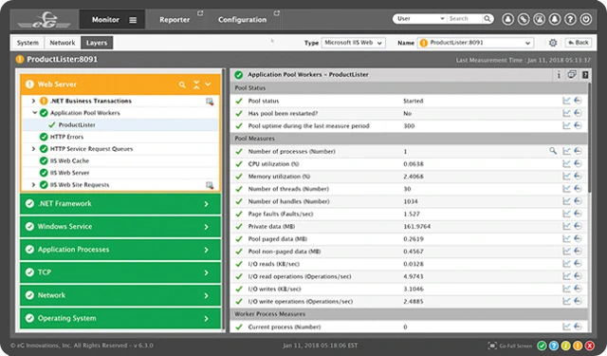The height and width of the screenshot is (356, 607).
Task: Expand HTTP Service Request Queues node
Action: tap(33, 149)
